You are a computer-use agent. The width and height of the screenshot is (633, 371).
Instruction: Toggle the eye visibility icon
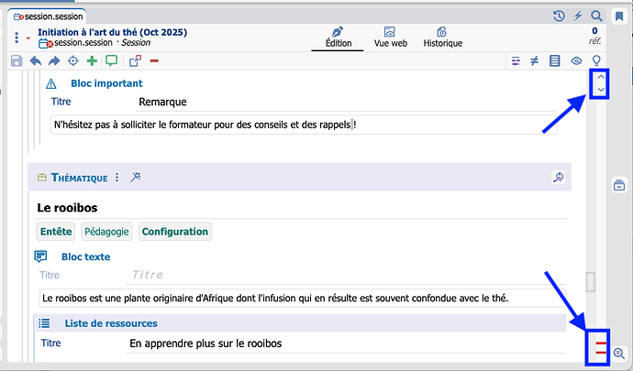coord(577,61)
